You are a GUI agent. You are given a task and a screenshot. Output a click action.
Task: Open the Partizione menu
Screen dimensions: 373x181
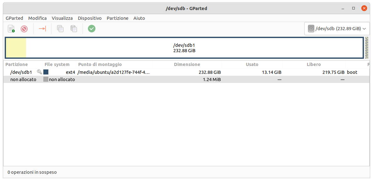(x=117, y=18)
